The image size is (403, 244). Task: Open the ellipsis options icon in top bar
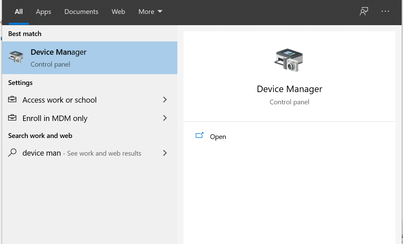[385, 11]
